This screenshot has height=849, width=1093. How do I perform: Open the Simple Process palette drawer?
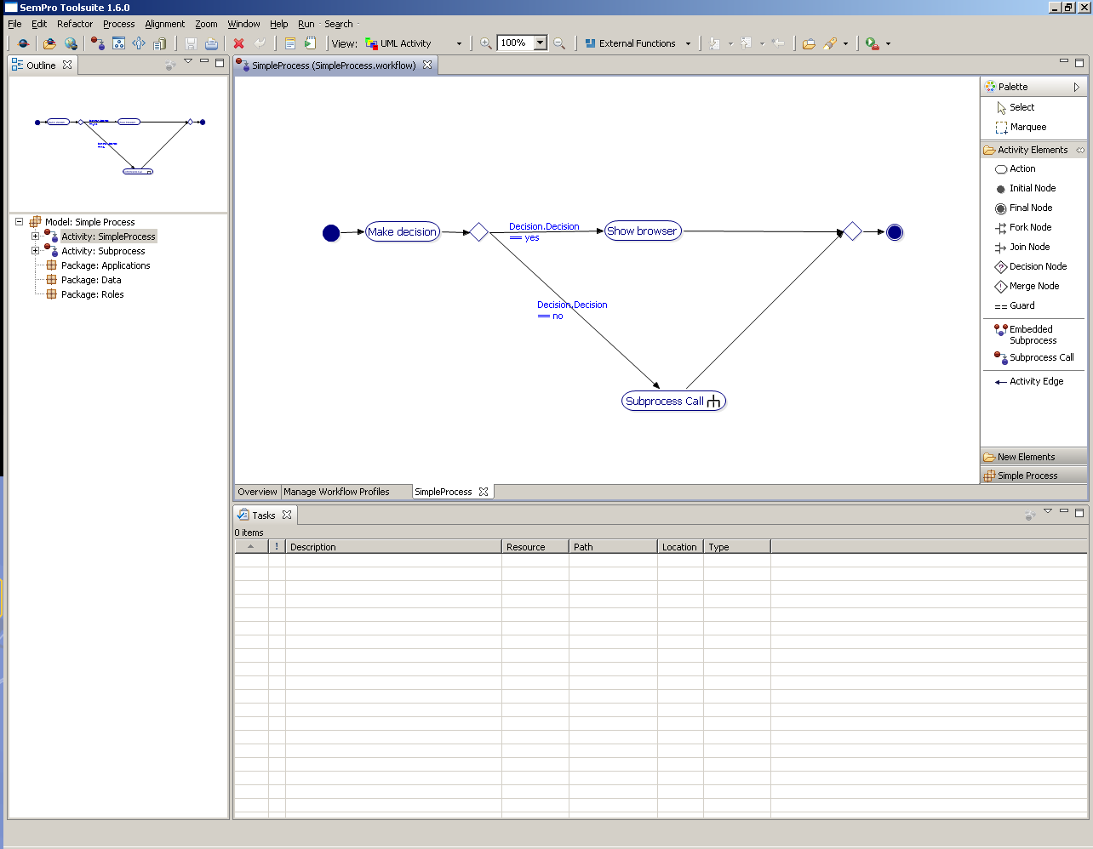1034,476
